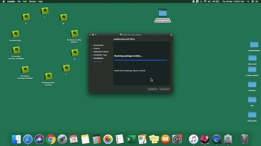This screenshot has width=261, height=146.
Task: Click the Bluetooth menu bar icon
Action: tap(201, 2)
